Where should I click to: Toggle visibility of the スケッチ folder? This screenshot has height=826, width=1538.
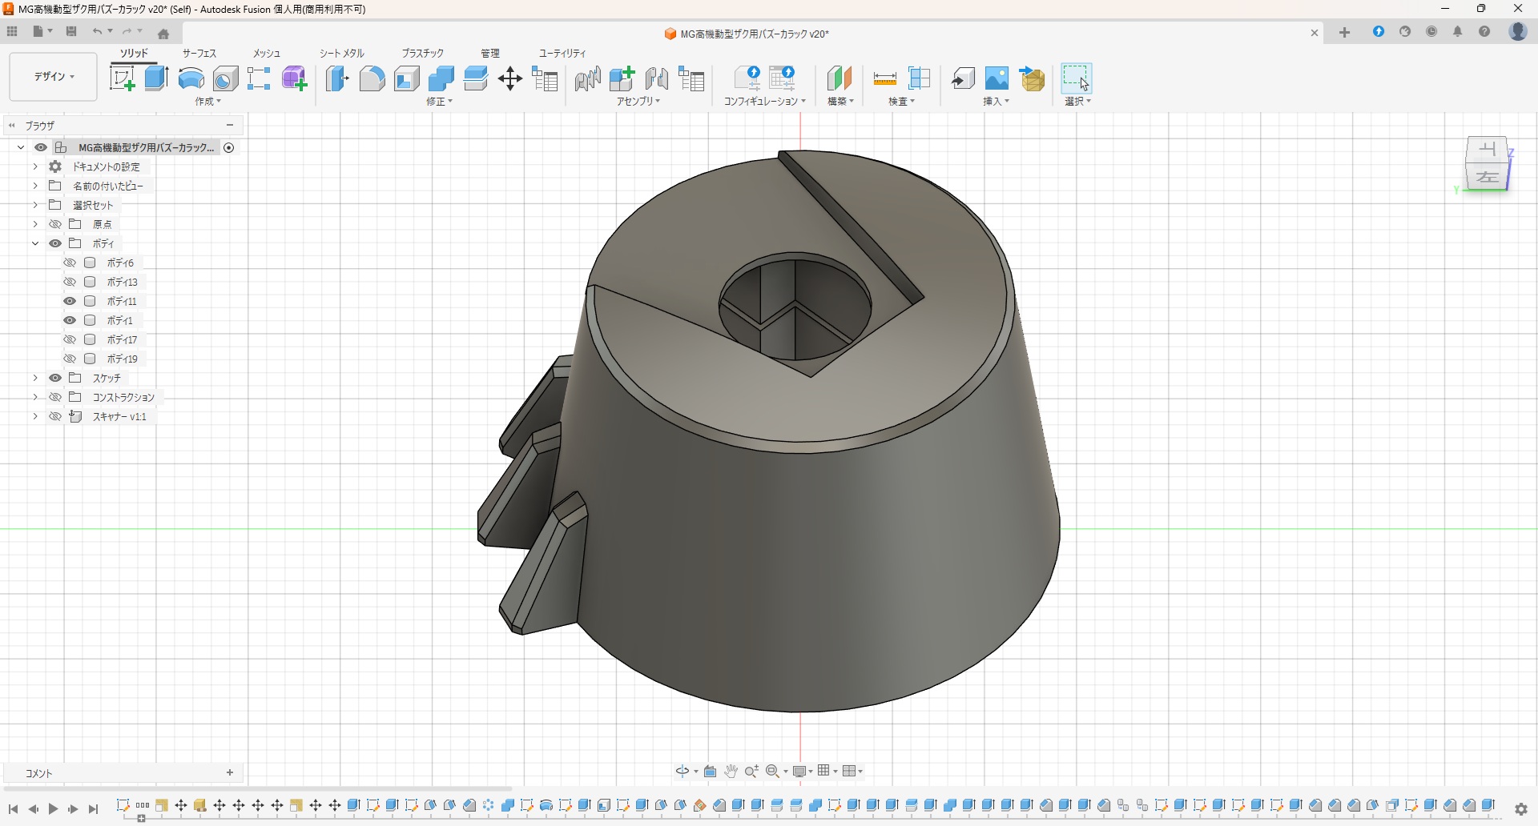pos(55,378)
